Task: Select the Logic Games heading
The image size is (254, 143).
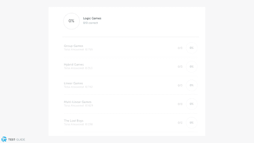Action: (92, 18)
